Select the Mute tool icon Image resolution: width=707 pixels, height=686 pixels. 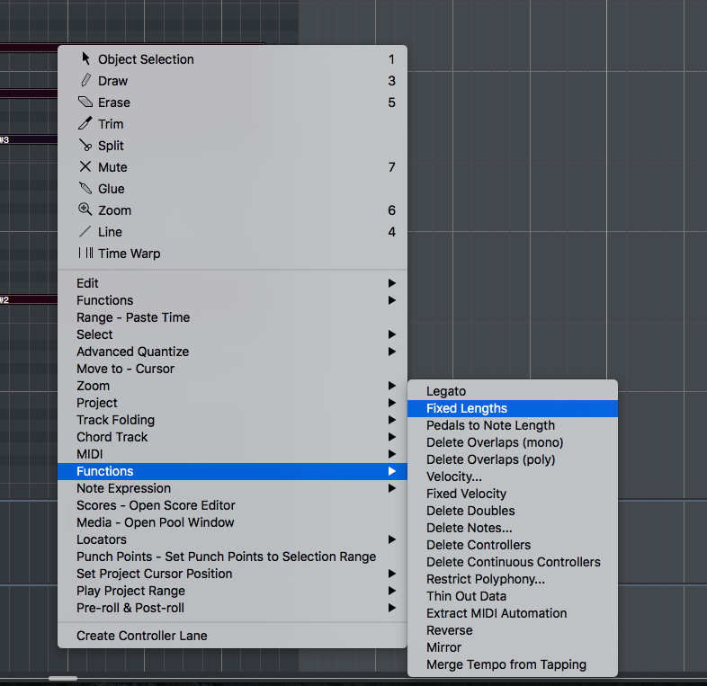86,167
